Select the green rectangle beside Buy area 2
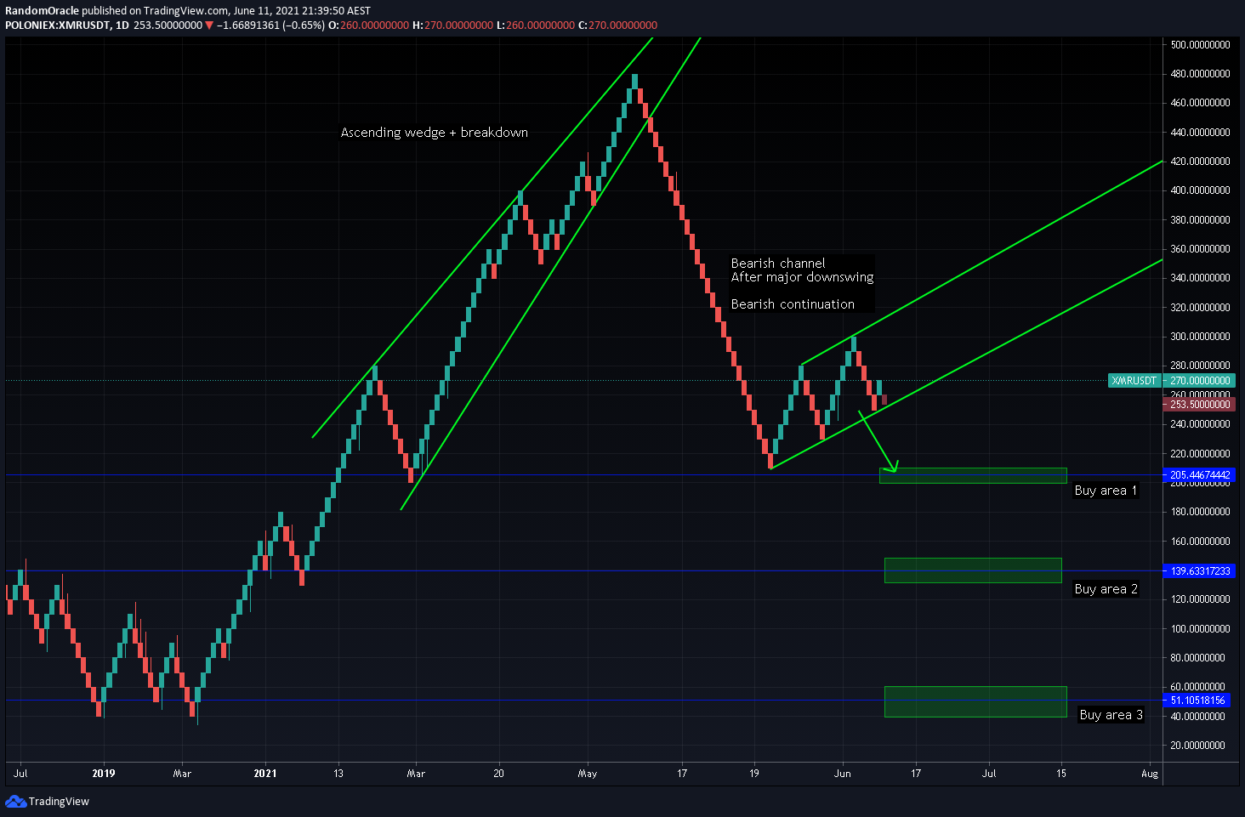Screen dimensions: 1245x817 [x=973, y=570]
